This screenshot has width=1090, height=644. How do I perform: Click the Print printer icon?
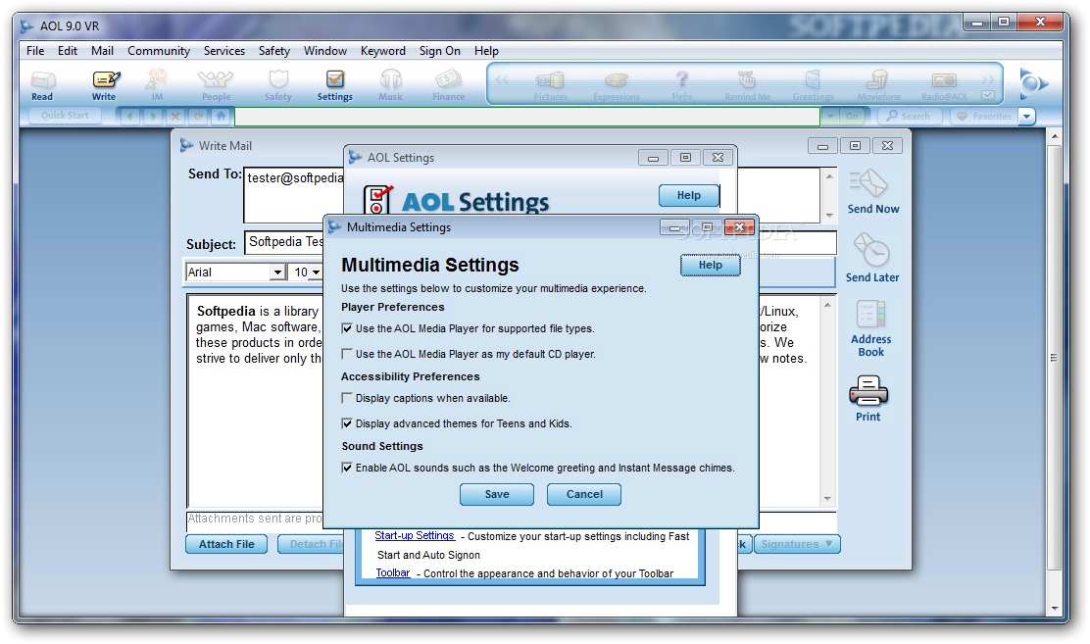[x=868, y=398]
